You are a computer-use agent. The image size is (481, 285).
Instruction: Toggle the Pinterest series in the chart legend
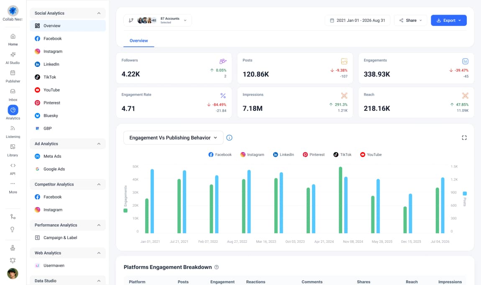click(x=314, y=155)
